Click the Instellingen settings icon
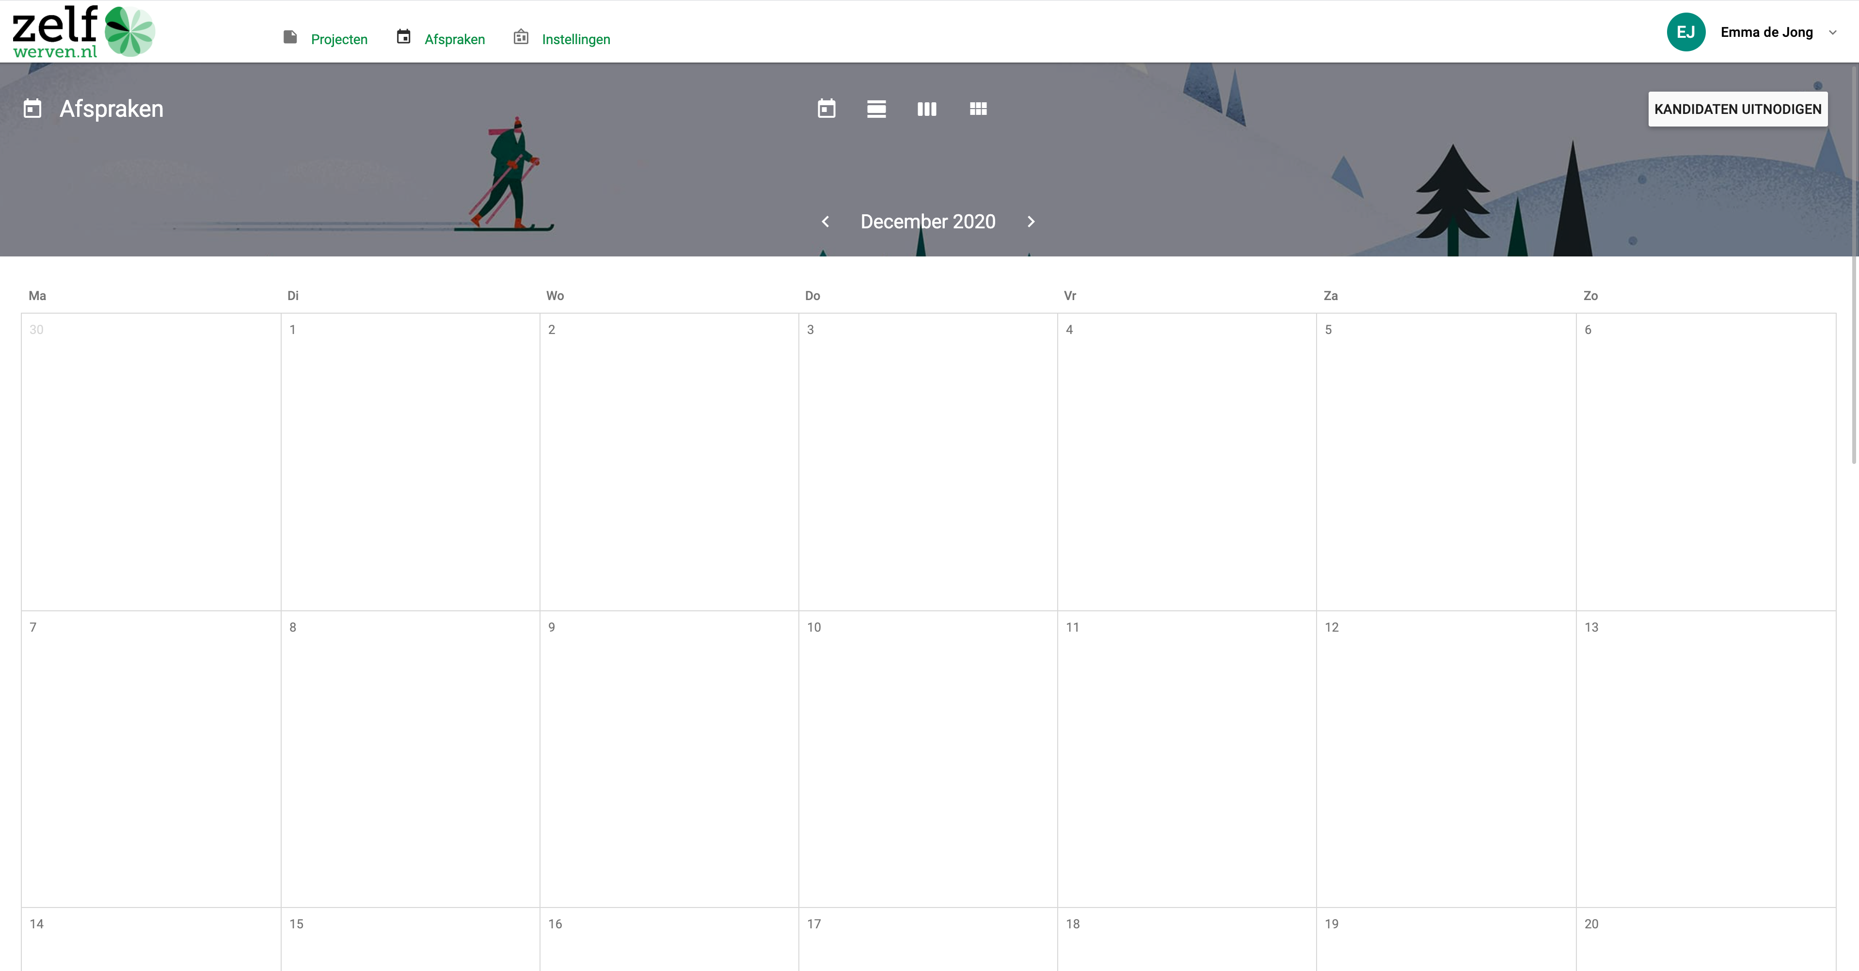Viewport: 1859px width, 971px height. click(521, 37)
